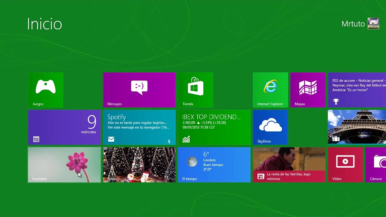Open the Fotos Christmas trees tile
This screenshot has height=217, width=386.
(139, 165)
